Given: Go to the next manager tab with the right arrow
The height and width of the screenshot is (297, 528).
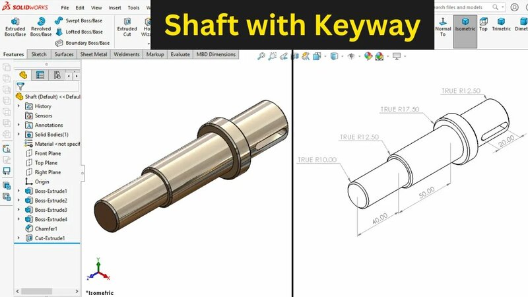Looking at the screenshot, I should [77, 76].
